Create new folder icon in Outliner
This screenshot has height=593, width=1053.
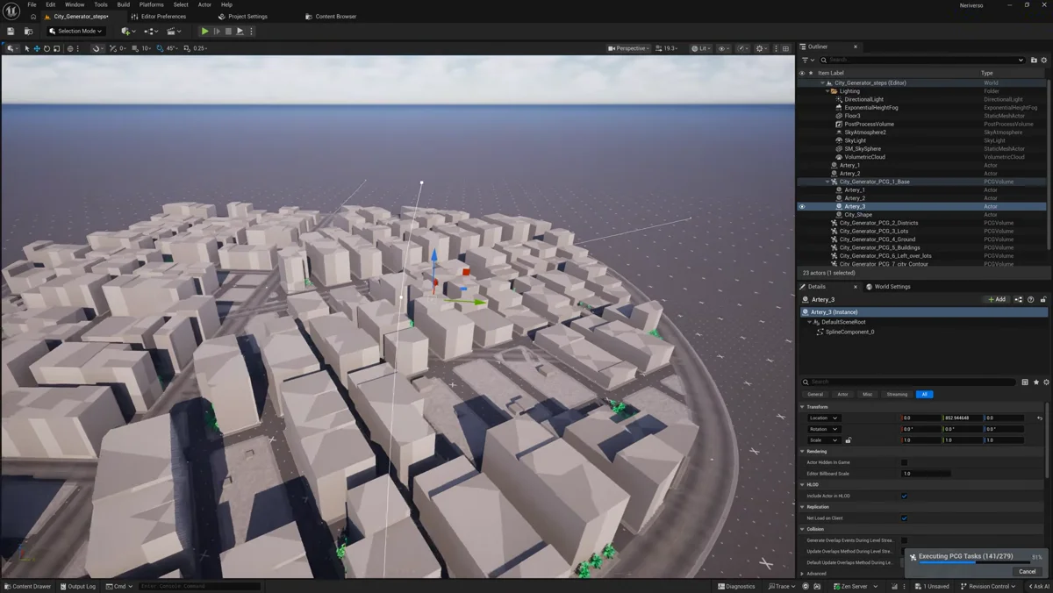[1034, 60]
